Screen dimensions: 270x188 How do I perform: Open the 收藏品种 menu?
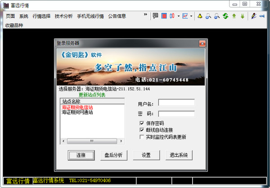point(14,26)
